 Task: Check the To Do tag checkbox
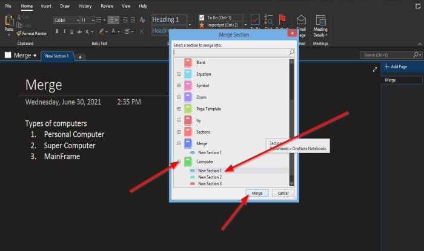202,18
